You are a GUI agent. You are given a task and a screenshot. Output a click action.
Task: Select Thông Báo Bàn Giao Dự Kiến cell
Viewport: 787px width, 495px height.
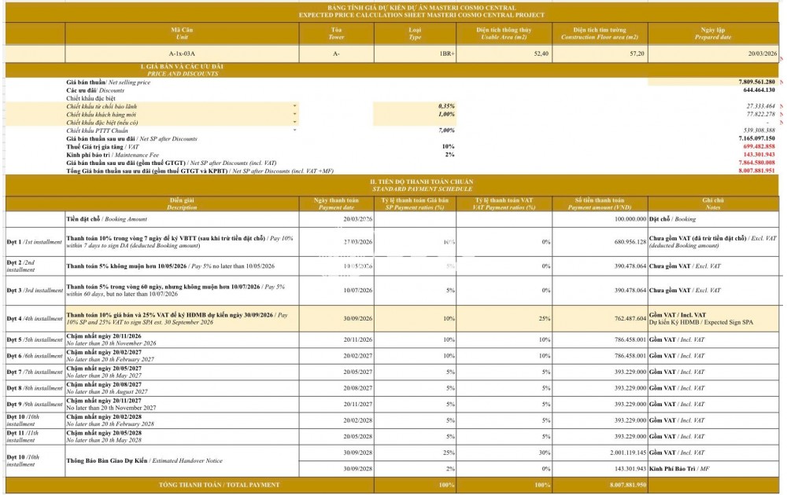coord(183,461)
